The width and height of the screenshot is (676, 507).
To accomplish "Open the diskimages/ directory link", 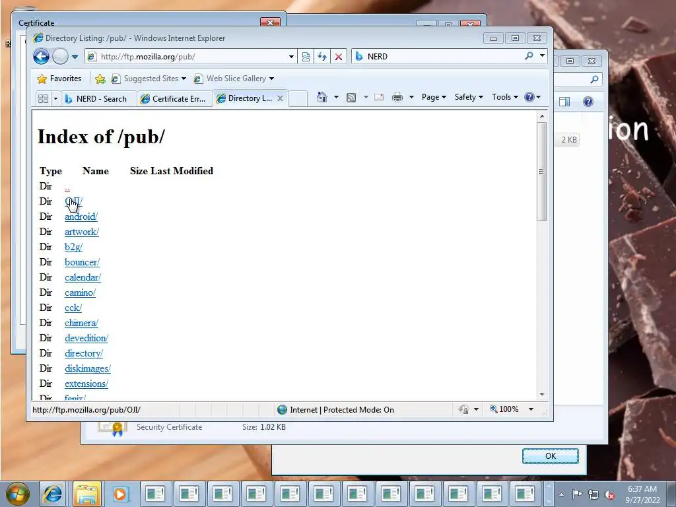I will 88,368.
